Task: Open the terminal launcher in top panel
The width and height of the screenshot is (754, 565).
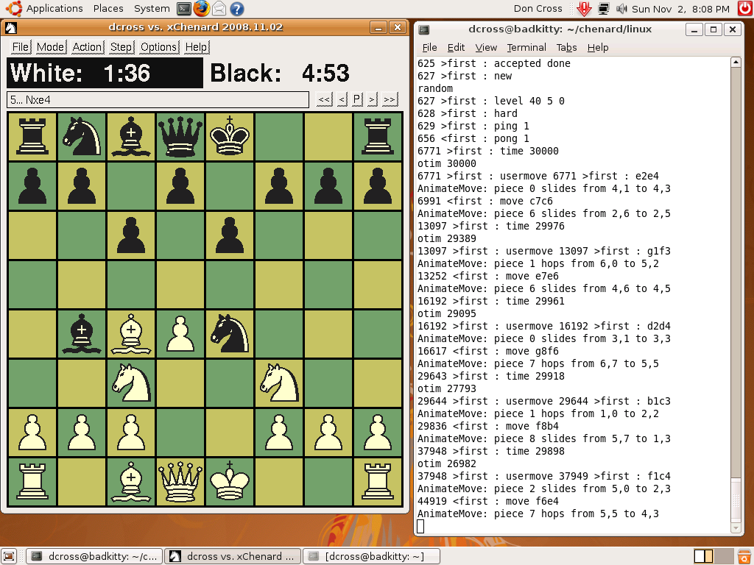Action: (x=185, y=9)
